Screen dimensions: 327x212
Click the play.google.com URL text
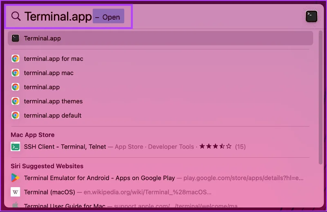point(243,178)
